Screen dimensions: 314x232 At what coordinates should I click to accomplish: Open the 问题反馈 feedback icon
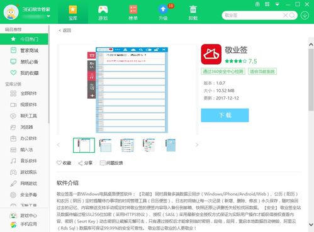click(x=103, y=163)
